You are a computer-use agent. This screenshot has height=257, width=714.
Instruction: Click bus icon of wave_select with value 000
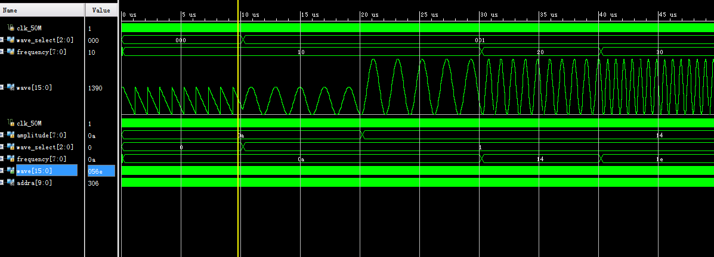pos(11,40)
